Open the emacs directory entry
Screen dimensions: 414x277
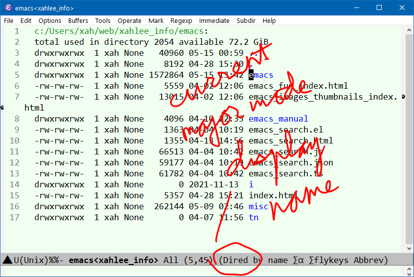pyautogui.click(x=261, y=75)
